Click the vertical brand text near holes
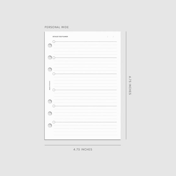Screen dimensions: 176x176 (x=50, y=85)
